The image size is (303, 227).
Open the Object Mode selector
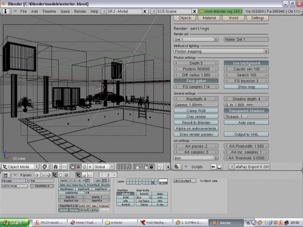click(x=20, y=166)
